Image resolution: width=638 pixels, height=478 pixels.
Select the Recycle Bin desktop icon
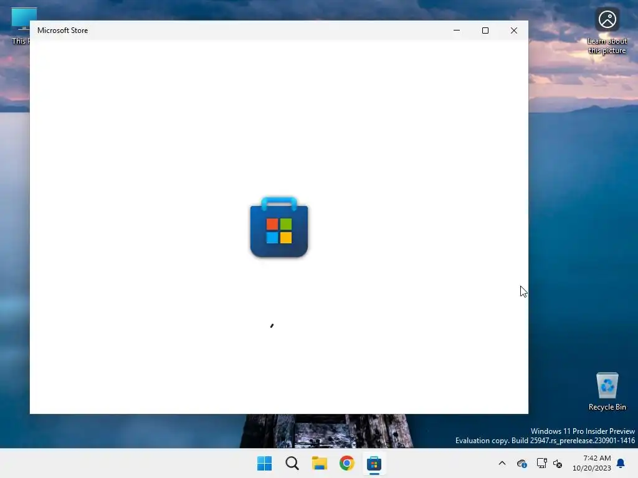pos(607,391)
